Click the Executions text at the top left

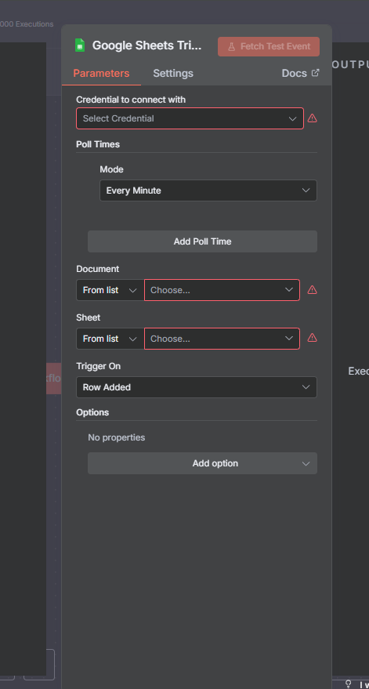(x=34, y=24)
